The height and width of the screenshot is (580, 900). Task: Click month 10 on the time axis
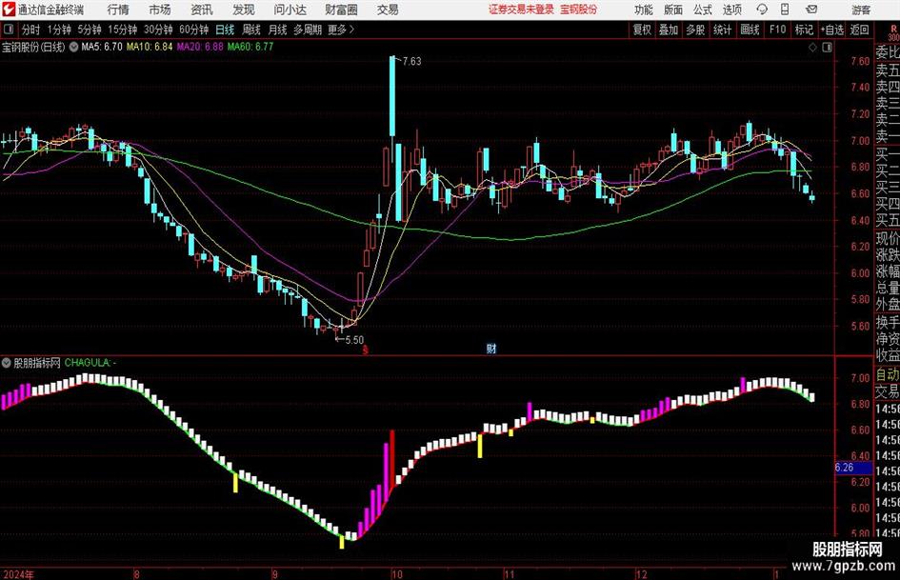[396, 574]
